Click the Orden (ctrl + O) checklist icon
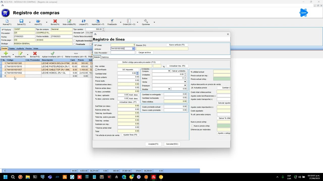 [129, 21]
